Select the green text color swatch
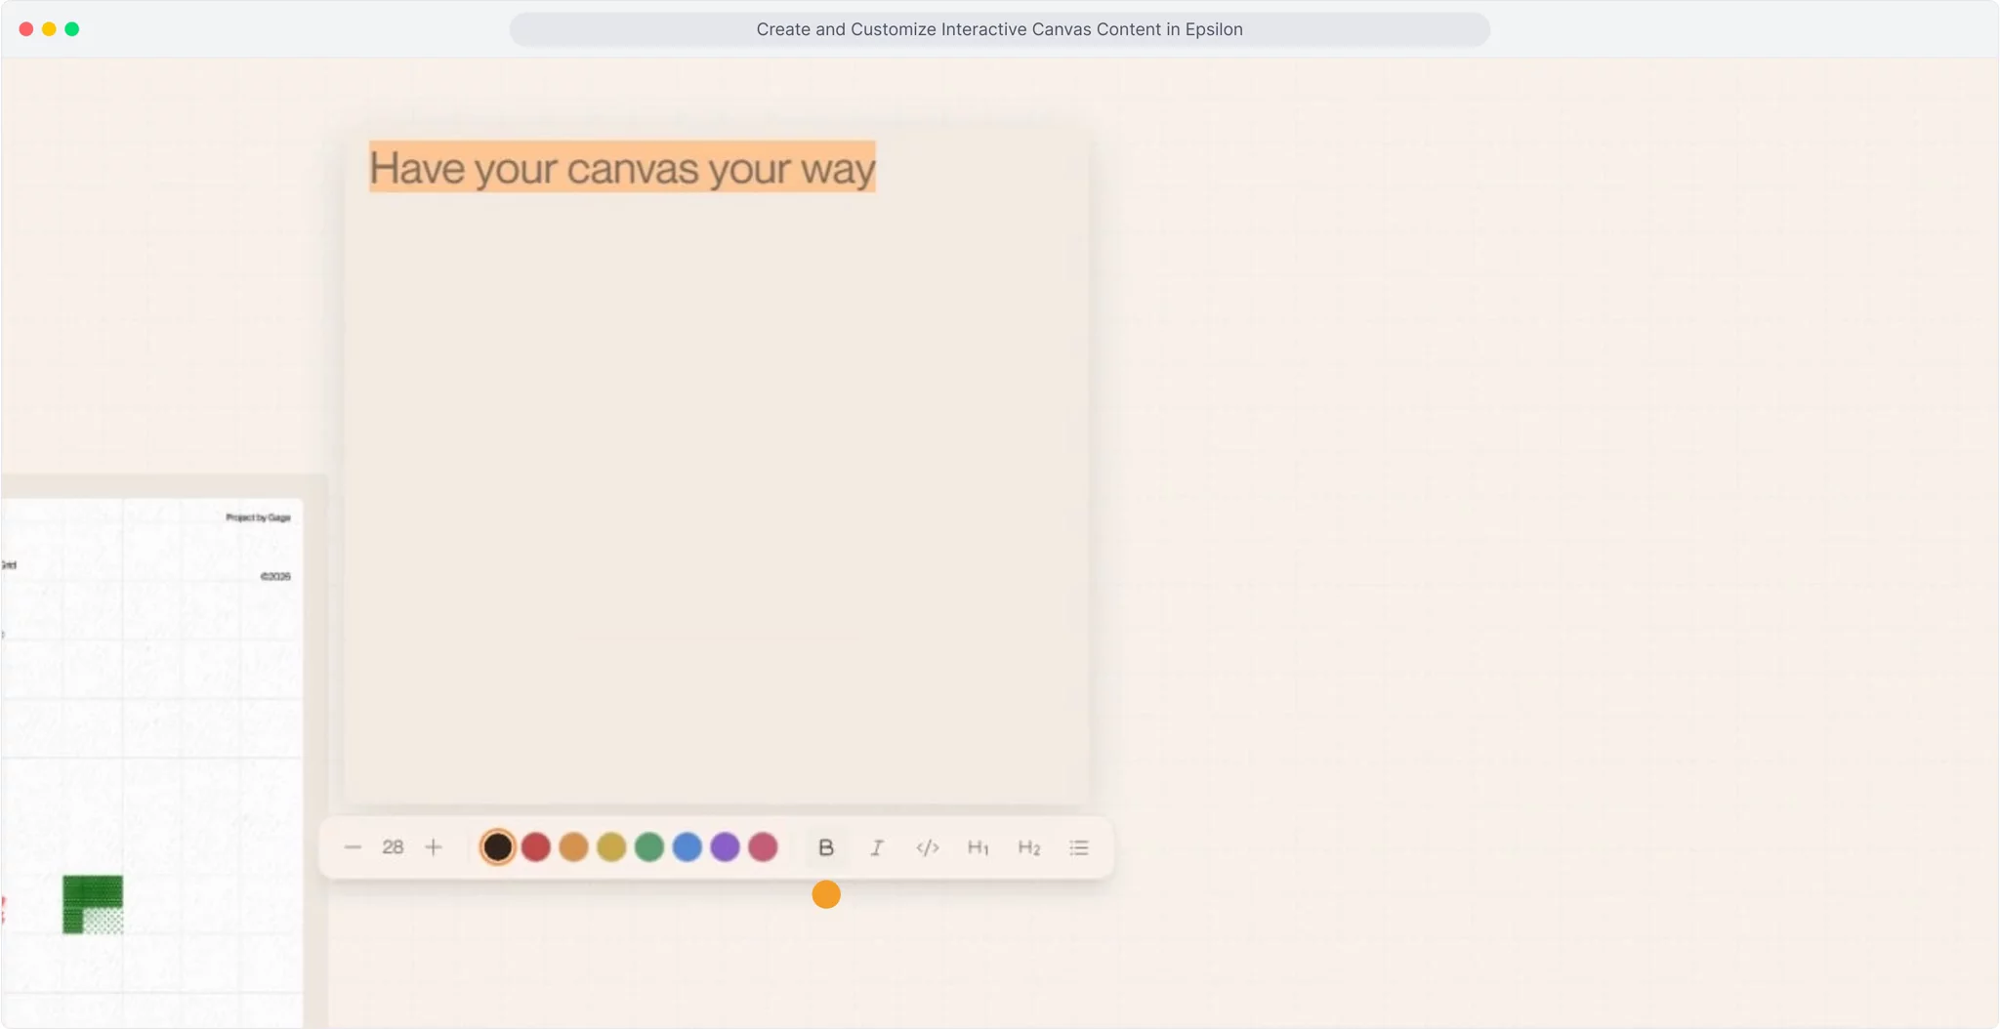Screen dimensions: 2000x1029 (x=649, y=847)
